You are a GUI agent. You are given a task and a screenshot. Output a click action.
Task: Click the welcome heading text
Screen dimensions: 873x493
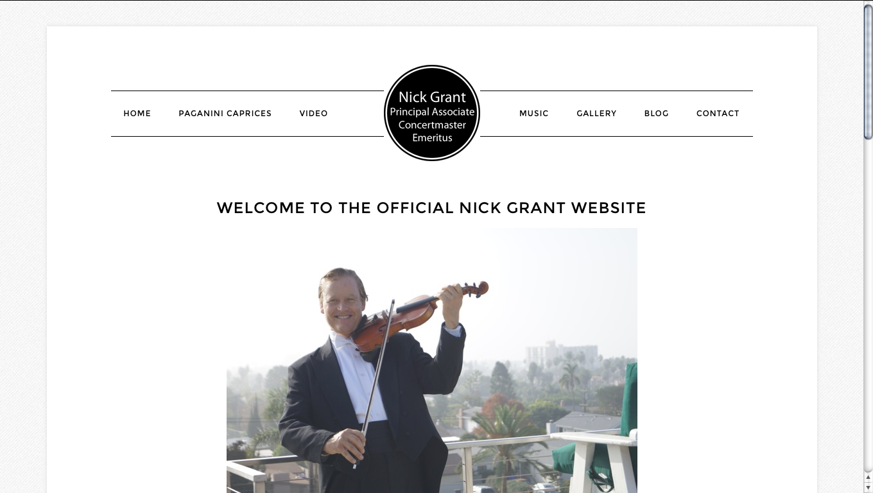pyautogui.click(x=431, y=208)
